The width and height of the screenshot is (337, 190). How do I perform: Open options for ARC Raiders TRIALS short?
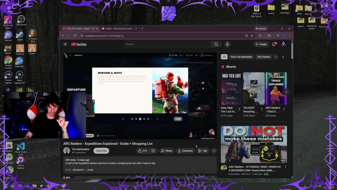point(284,109)
